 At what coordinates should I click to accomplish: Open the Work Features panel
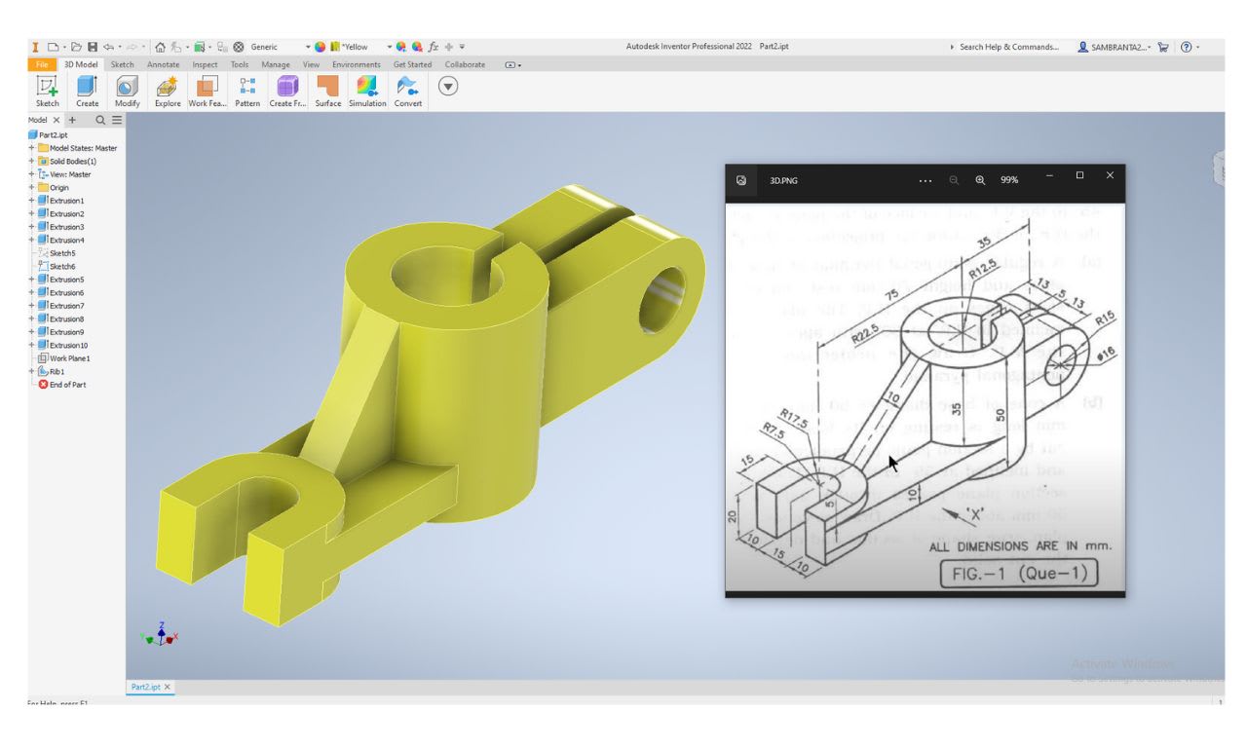tap(207, 91)
